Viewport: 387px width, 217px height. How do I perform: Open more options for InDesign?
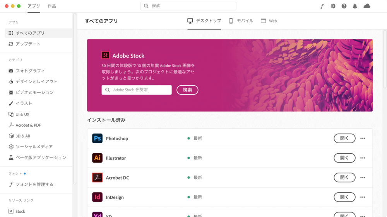[363, 197]
